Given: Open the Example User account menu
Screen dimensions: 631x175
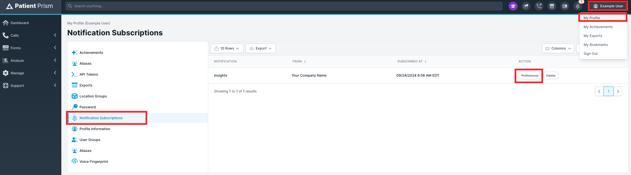Looking at the screenshot, I should [x=608, y=6].
